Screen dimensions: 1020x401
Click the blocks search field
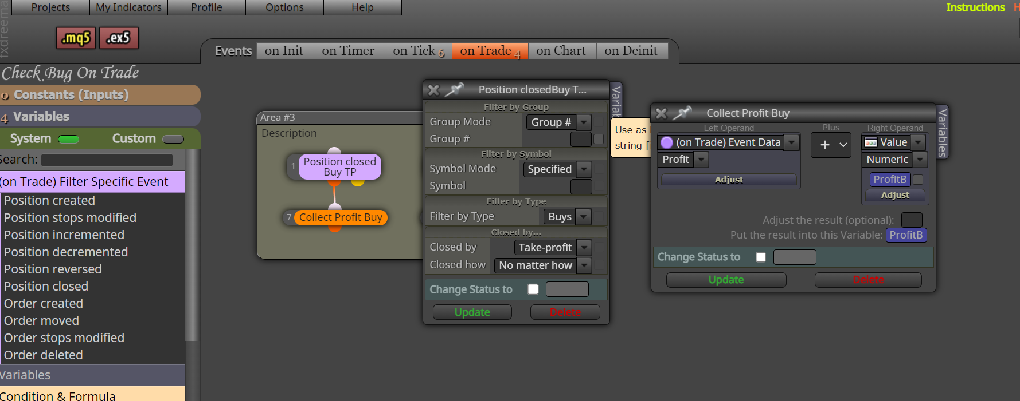pos(107,160)
